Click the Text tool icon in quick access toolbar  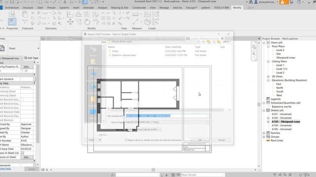click(x=65, y=2)
